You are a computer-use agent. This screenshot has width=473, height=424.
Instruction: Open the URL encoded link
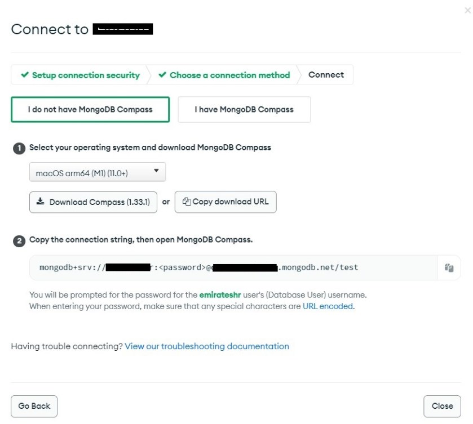point(328,306)
